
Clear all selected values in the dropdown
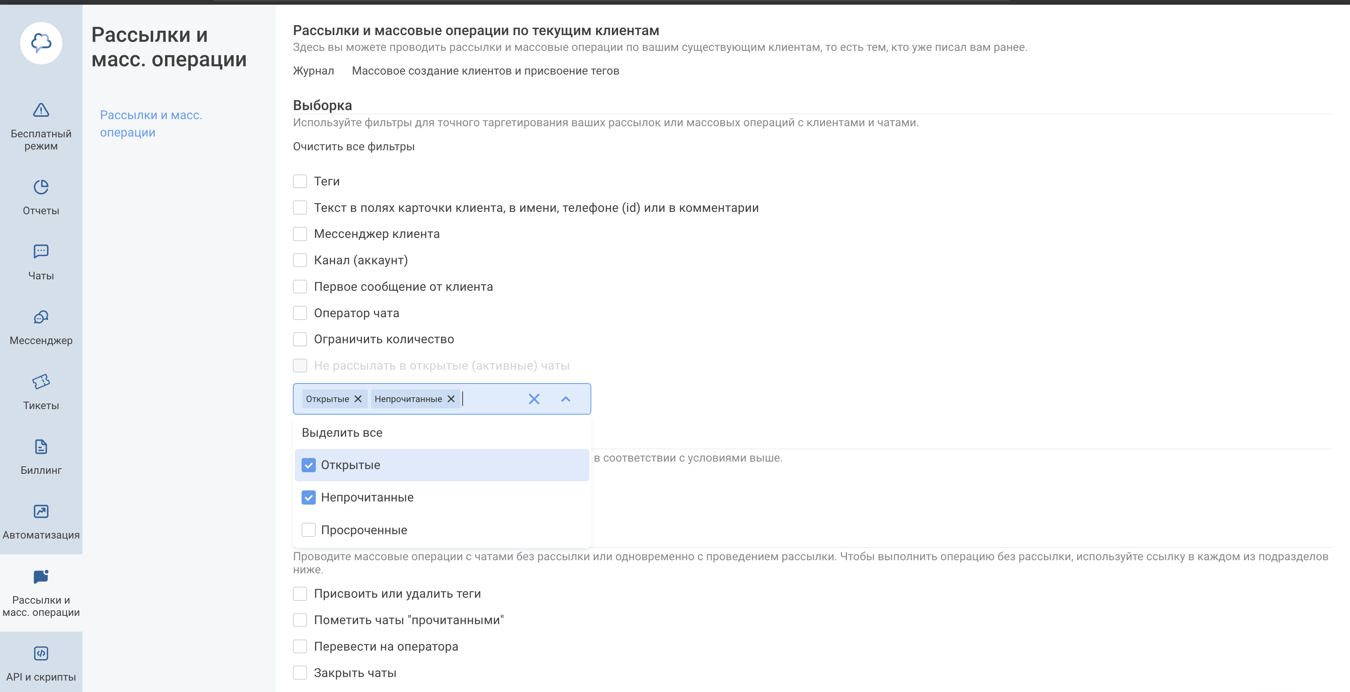pyautogui.click(x=534, y=399)
